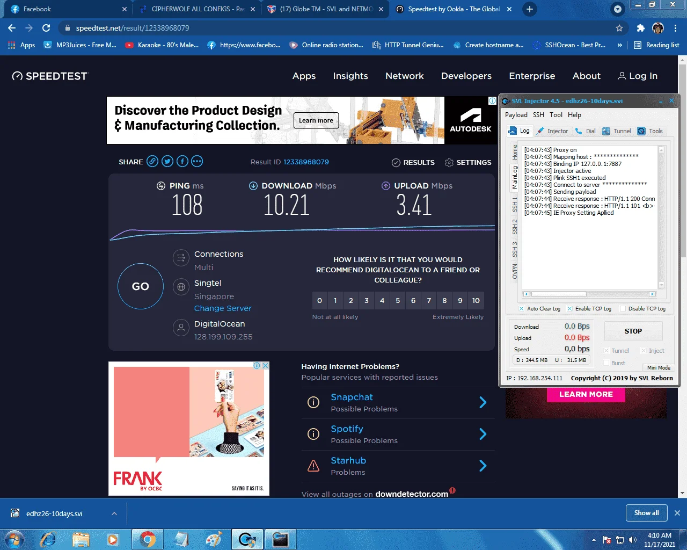Share the result on Facebook
The height and width of the screenshot is (550, 687).
click(182, 161)
